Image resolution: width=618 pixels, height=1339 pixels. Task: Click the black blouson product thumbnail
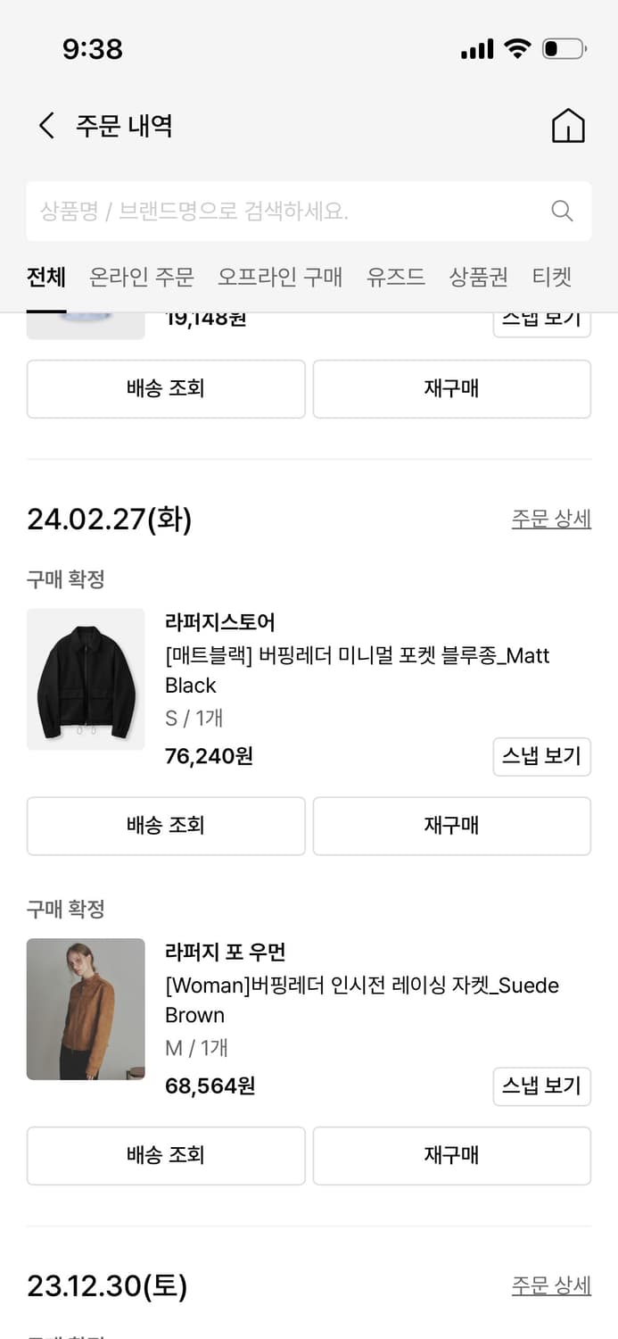pos(85,679)
